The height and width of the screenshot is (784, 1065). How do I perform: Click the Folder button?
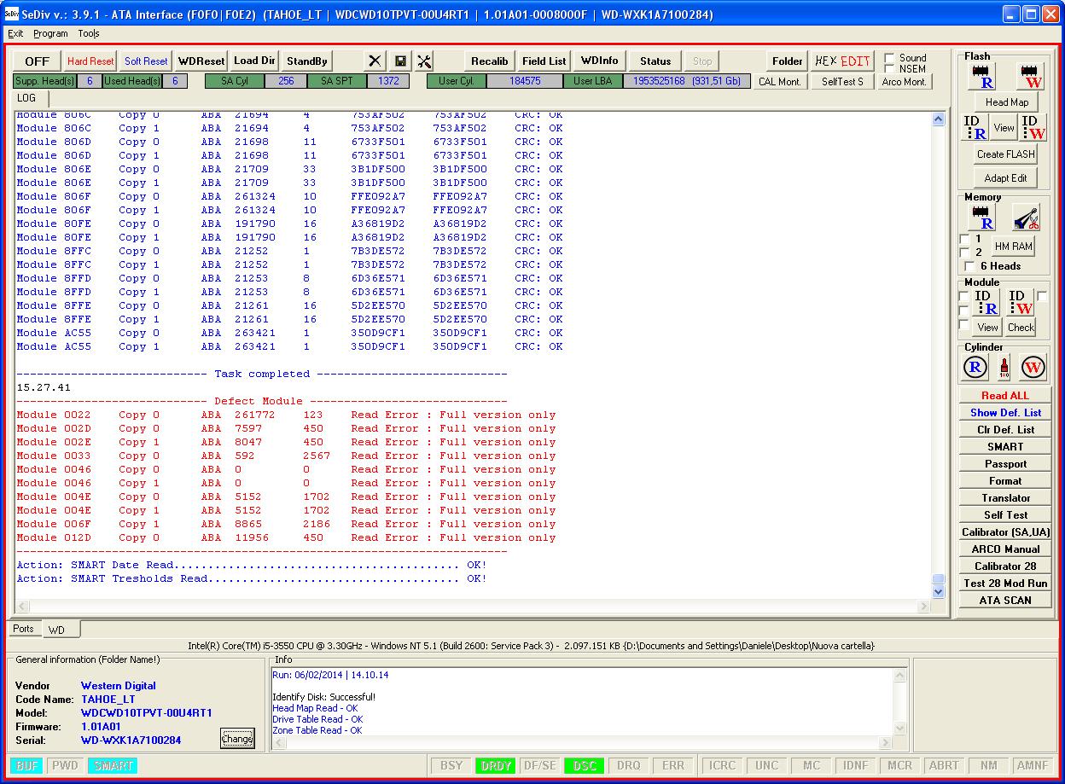click(788, 61)
